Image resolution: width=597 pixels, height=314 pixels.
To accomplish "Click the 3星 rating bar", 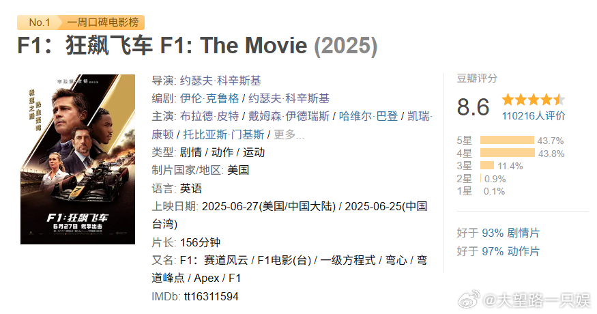I will click(x=487, y=166).
